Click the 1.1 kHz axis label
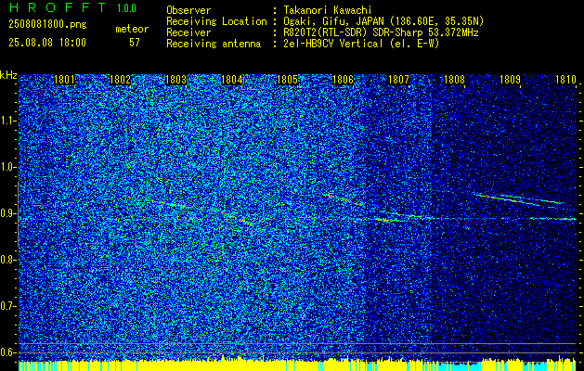The height and width of the screenshot is (371, 584). 8,121
